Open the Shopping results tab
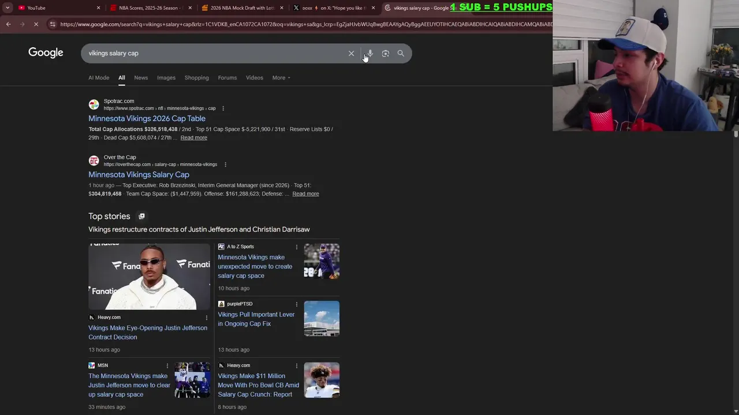 coord(197,78)
